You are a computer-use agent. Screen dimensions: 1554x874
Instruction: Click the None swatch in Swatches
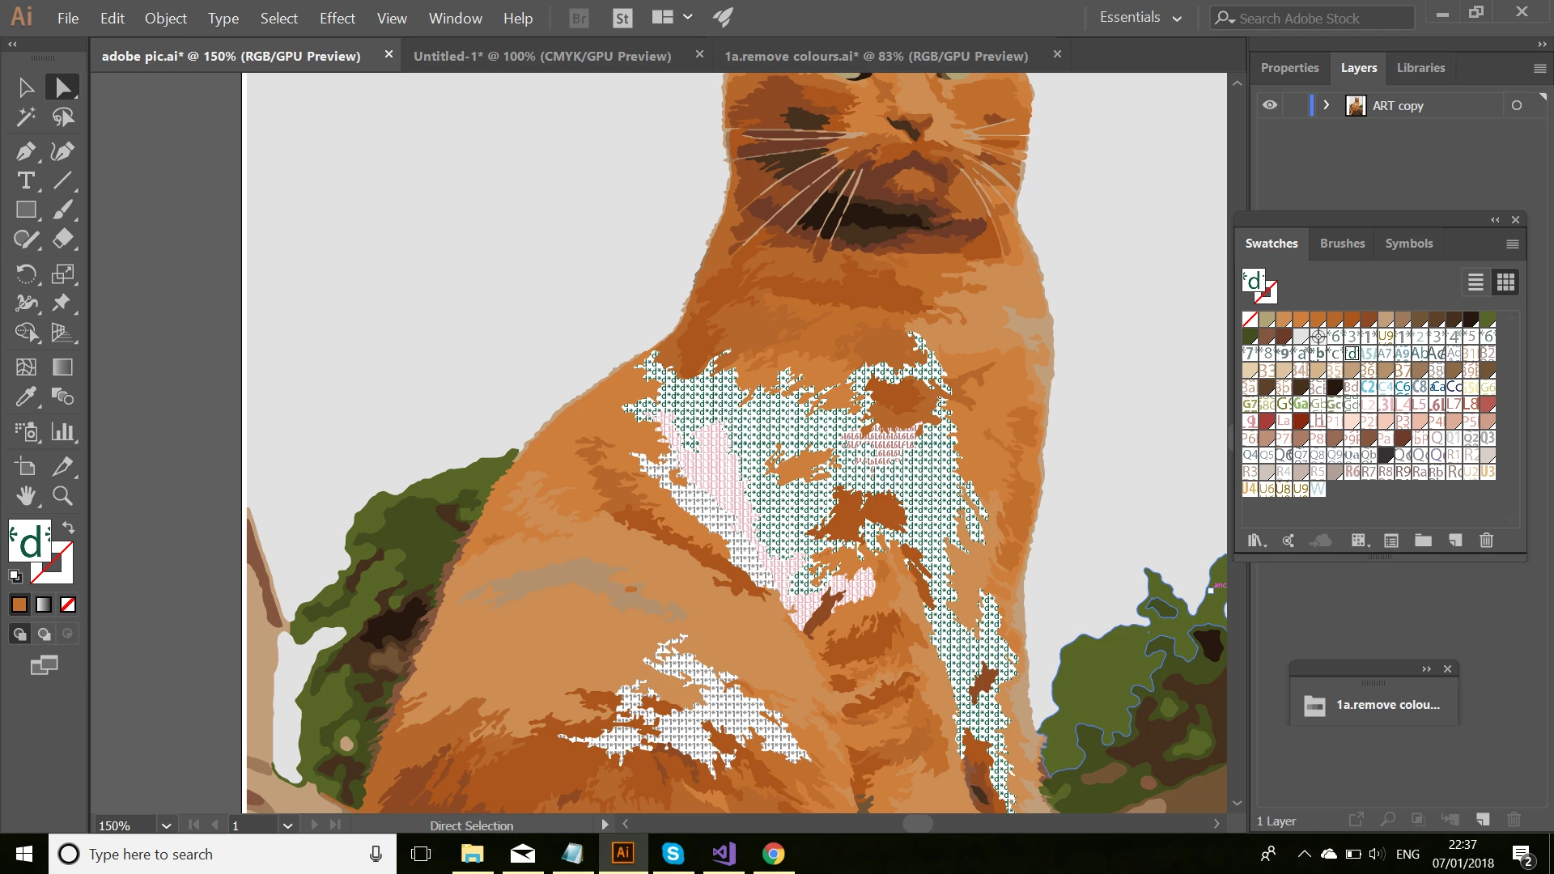tap(1250, 319)
